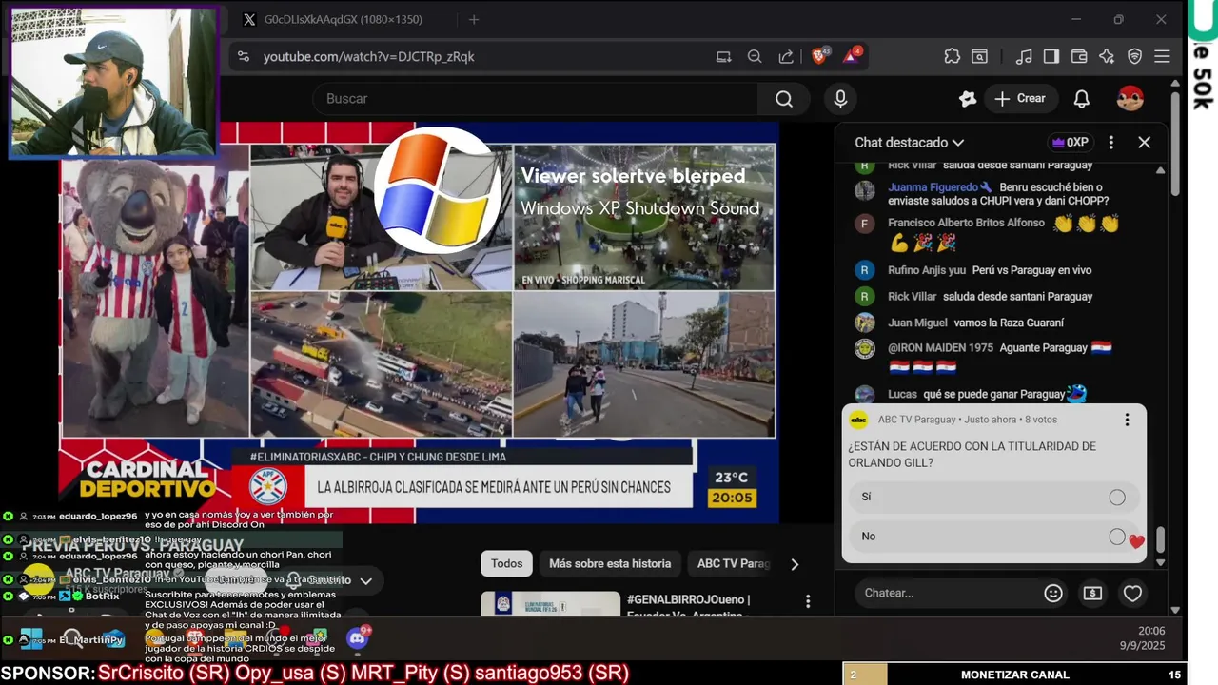Open the YouTube account avatar menu

coord(1130,99)
